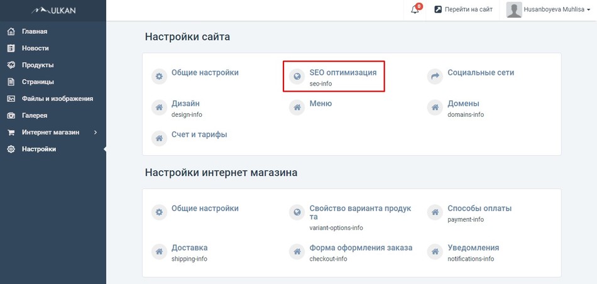Click the globe icon for Свойство варианта продукта
This screenshot has width=597, height=284.
297,212
